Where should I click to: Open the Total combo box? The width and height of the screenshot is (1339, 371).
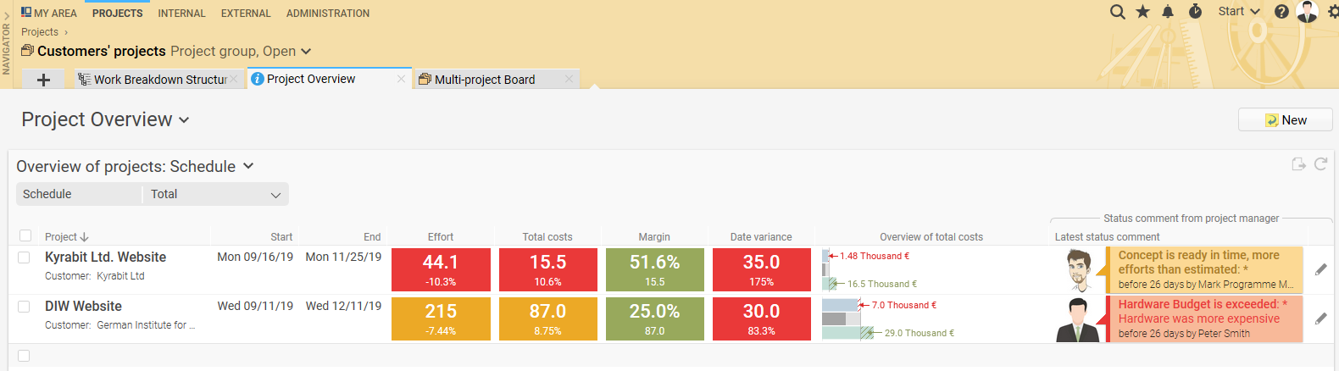click(x=215, y=194)
